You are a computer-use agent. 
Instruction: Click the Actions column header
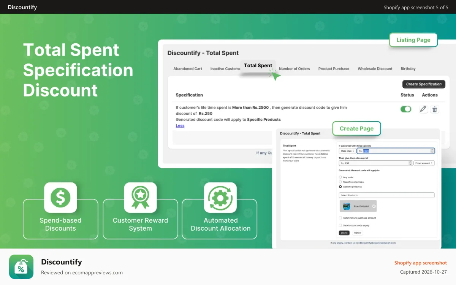pos(430,95)
